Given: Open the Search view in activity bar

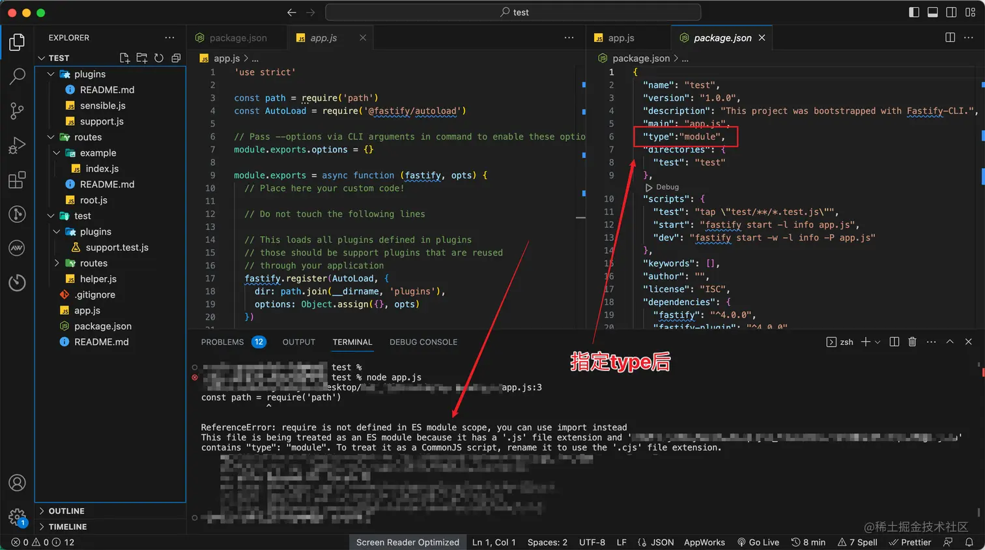Looking at the screenshot, I should [17, 76].
